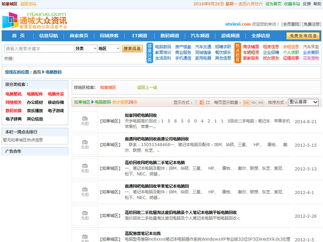Click 返回上一级 to go back
The height and width of the screenshot is (242, 323).
click(147, 87)
